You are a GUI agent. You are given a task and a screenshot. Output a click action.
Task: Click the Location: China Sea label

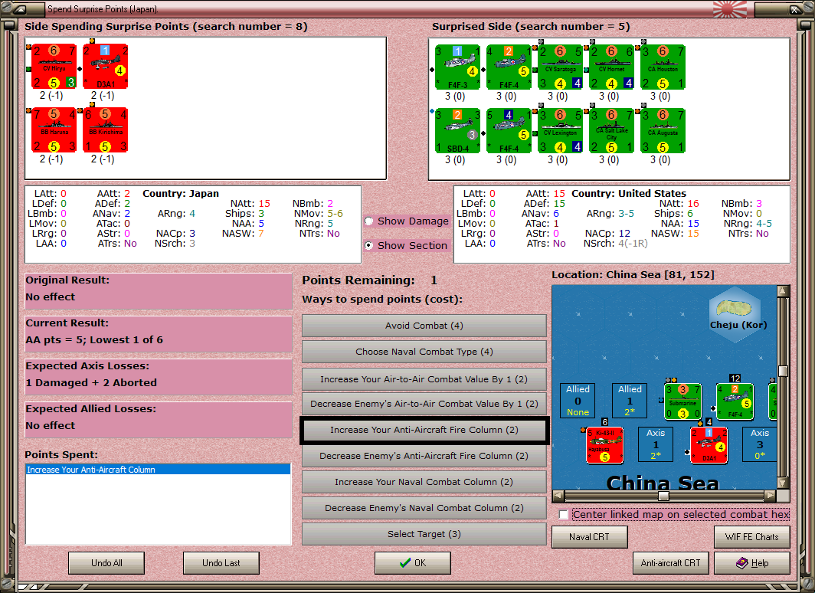pos(633,274)
